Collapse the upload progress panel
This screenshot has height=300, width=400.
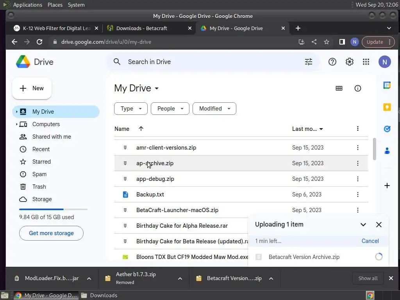363,225
